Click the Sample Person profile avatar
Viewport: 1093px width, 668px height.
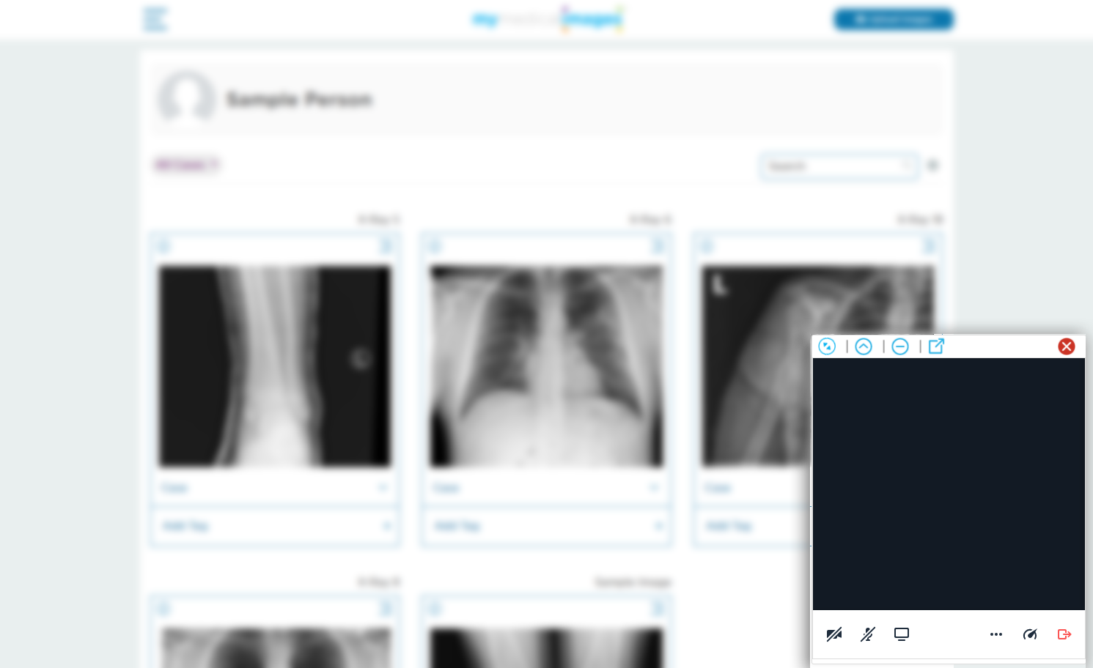(186, 99)
